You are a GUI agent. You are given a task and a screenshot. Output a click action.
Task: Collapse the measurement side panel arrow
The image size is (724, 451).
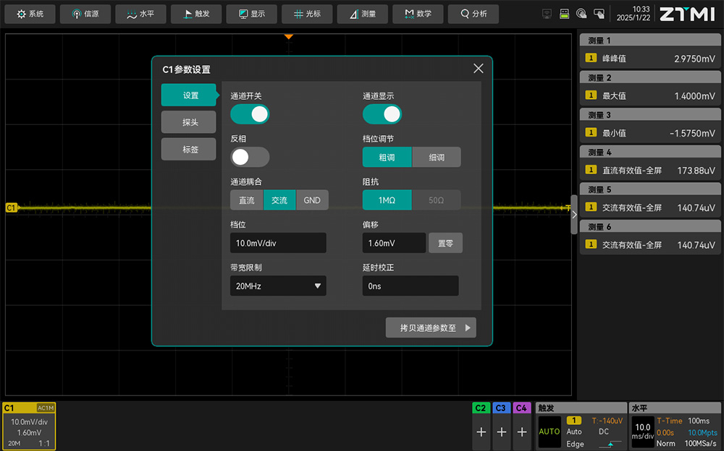[574, 215]
